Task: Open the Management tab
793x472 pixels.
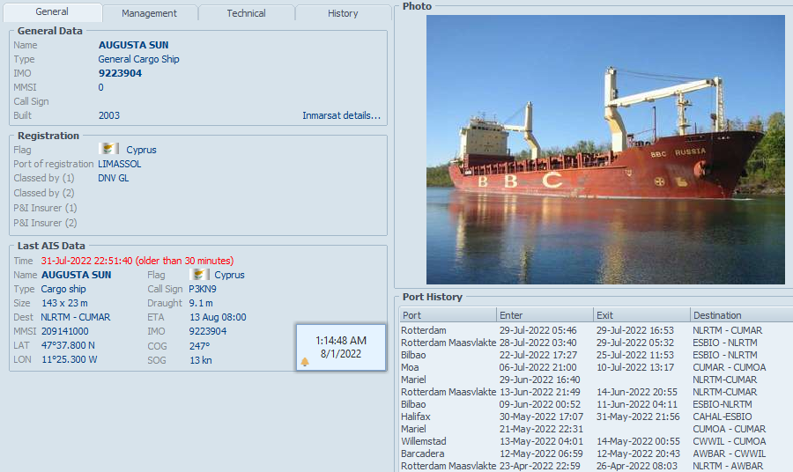Action: coord(149,13)
